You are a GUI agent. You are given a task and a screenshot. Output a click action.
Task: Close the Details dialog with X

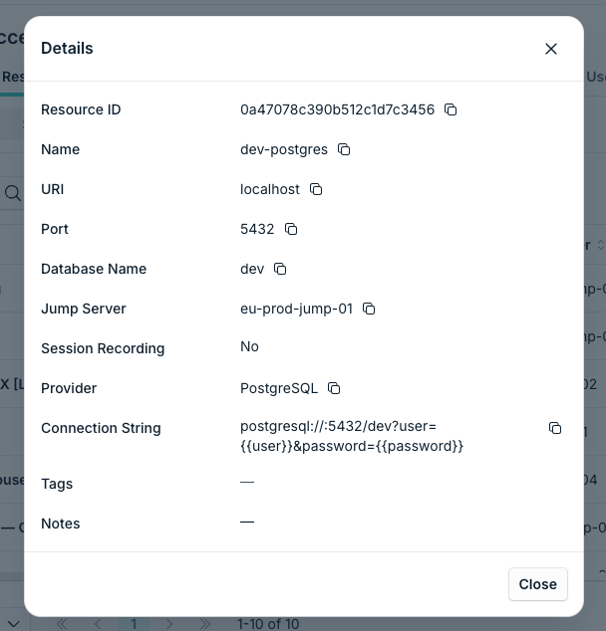tap(551, 49)
